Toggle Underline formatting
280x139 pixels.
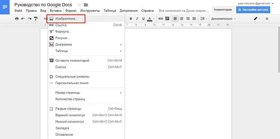(143, 19)
